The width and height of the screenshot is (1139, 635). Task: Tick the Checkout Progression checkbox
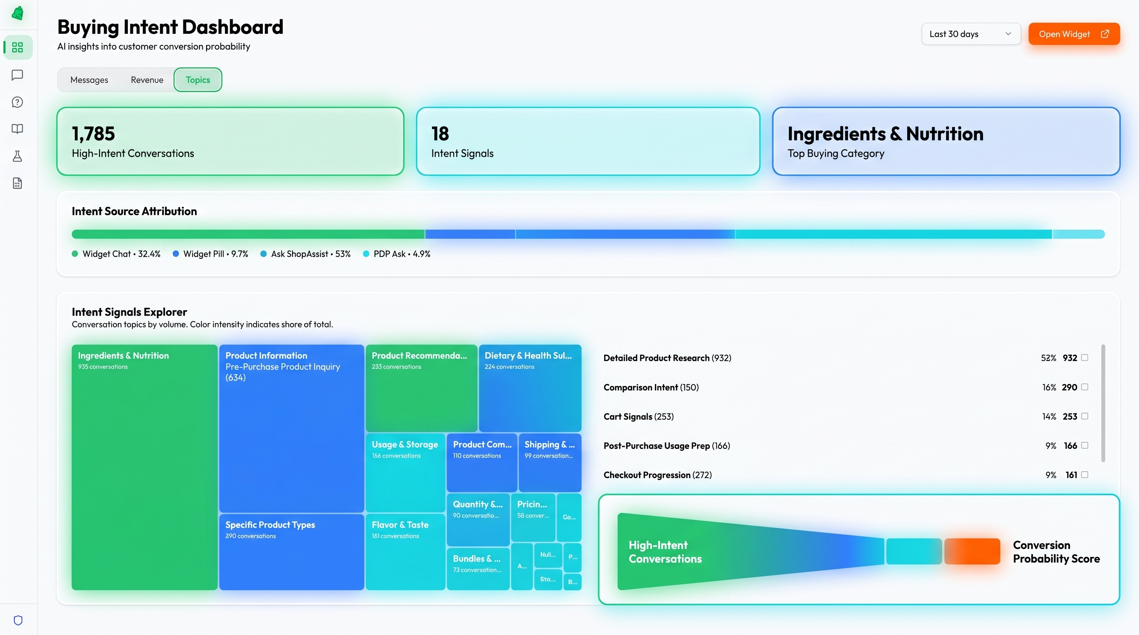[x=1085, y=475]
